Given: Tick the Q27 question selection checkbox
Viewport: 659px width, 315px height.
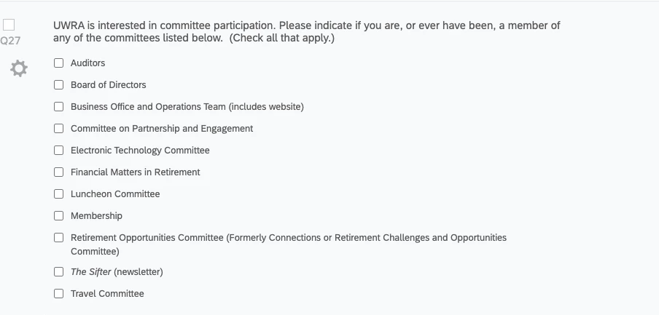Looking at the screenshot, I should pyautogui.click(x=9, y=25).
